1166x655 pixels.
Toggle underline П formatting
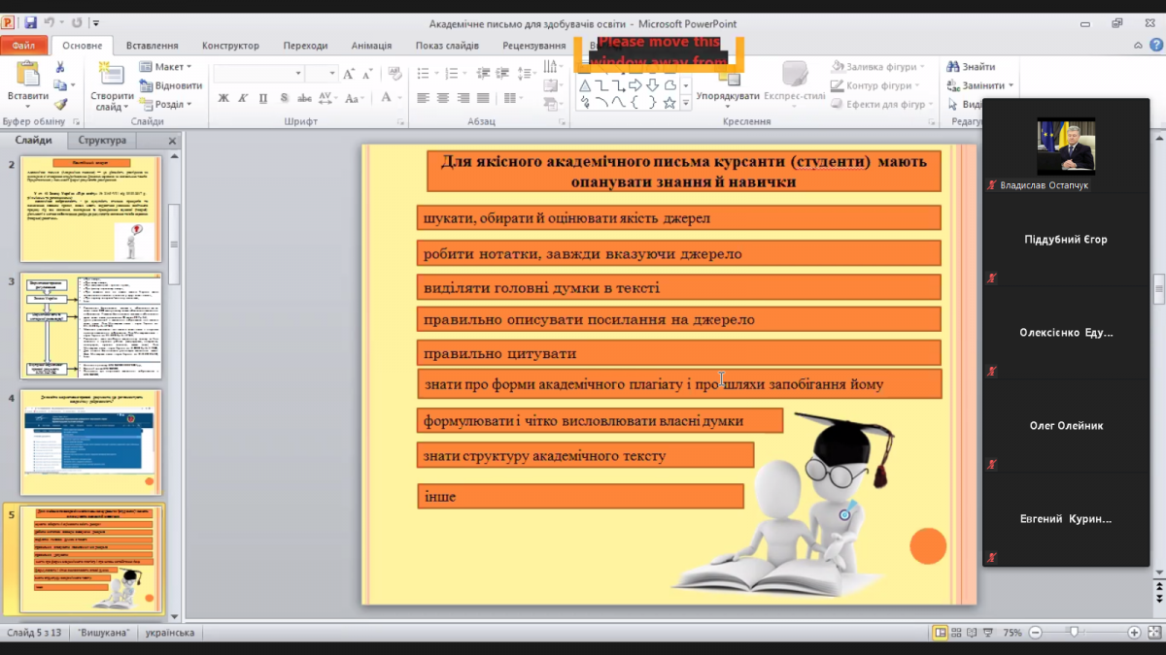pyautogui.click(x=263, y=98)
